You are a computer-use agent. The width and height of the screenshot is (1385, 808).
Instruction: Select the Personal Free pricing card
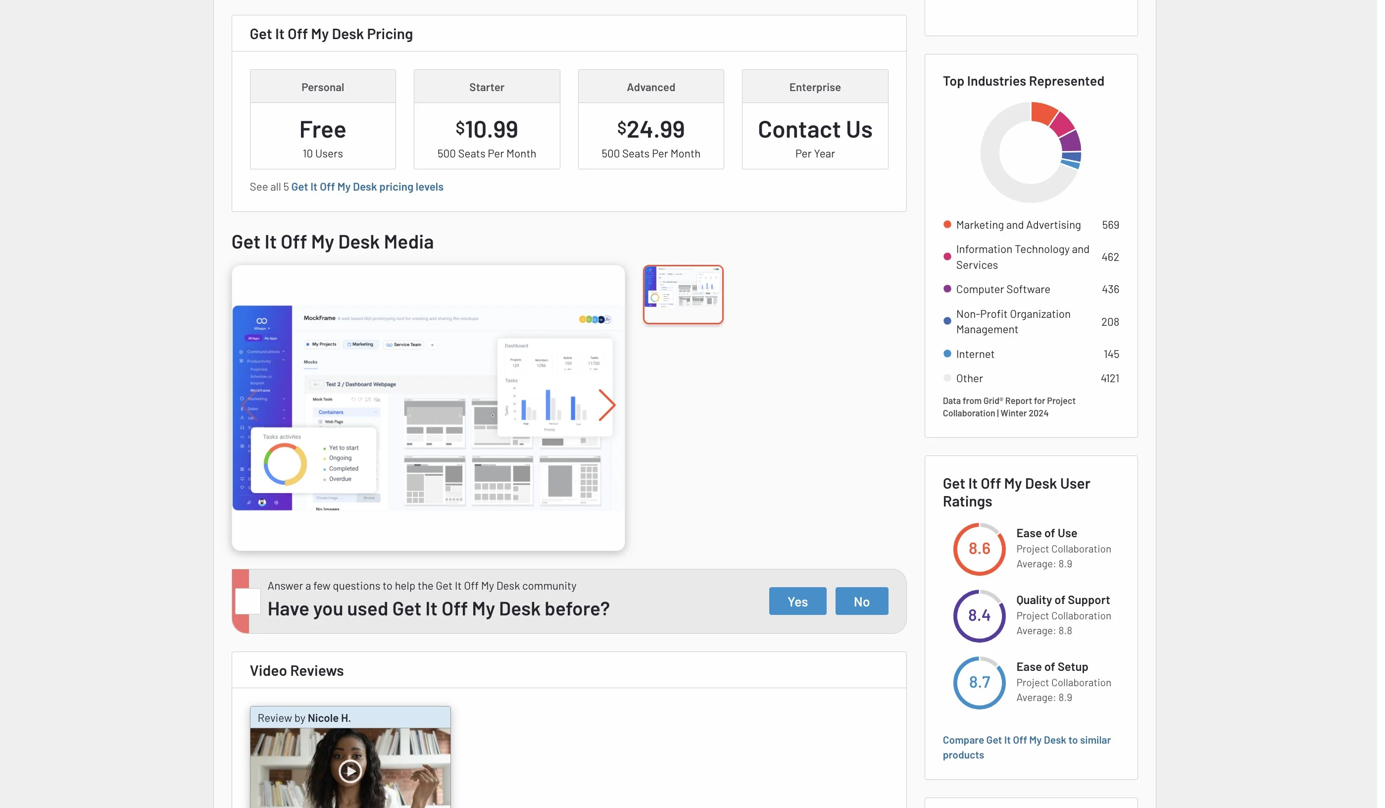(x=323, y=119)
